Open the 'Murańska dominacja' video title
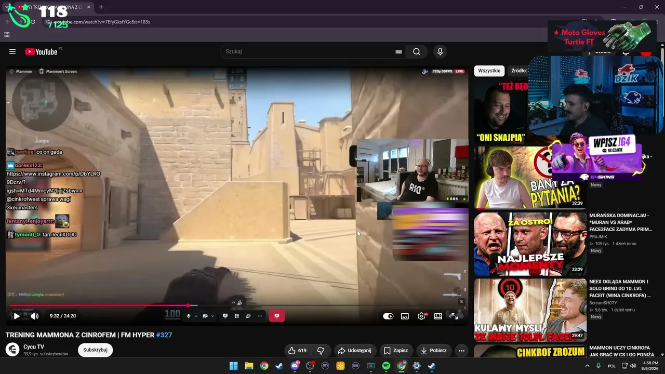The width and height of the screenshot is (665, 374). pyautogui.click(x=620, y=222)
